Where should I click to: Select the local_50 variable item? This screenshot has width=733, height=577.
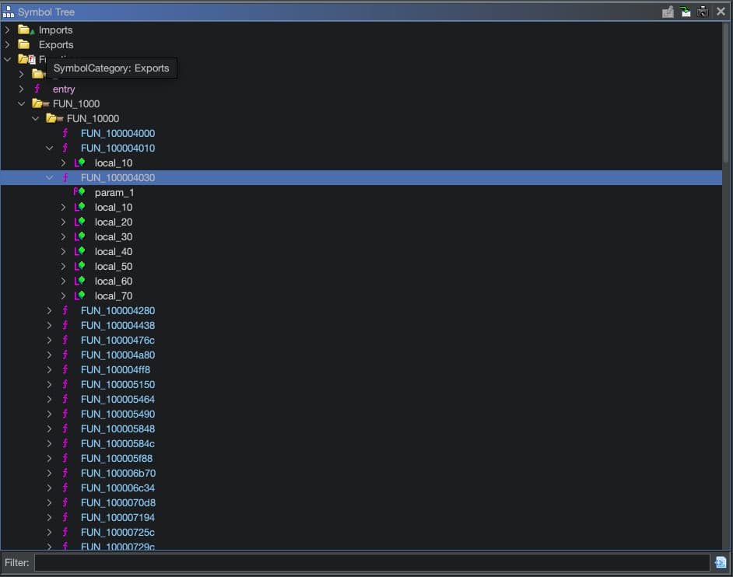pos(114,267)
